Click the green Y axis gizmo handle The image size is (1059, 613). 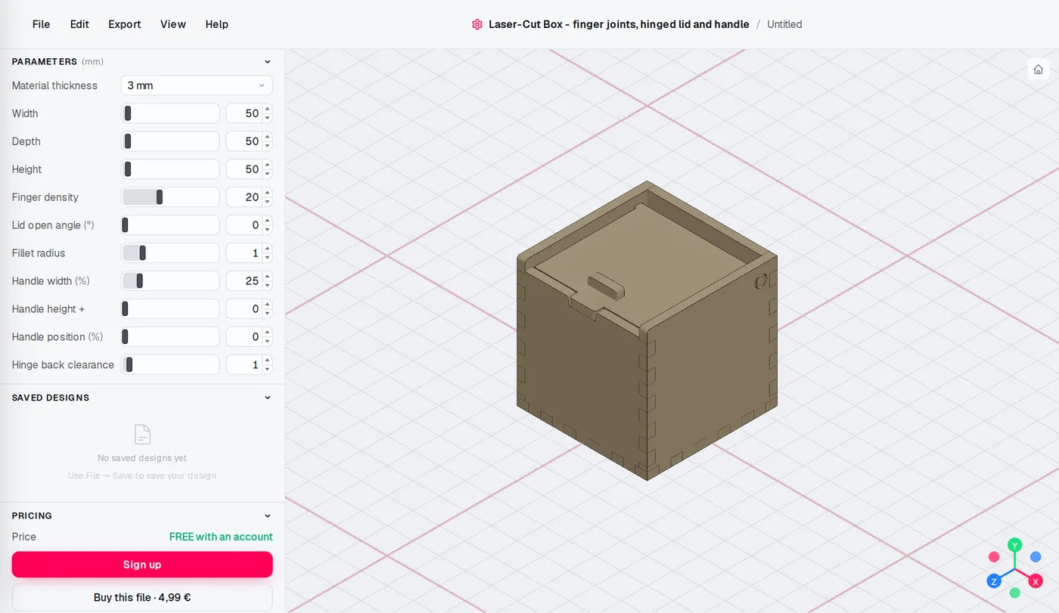(1015, 545)
